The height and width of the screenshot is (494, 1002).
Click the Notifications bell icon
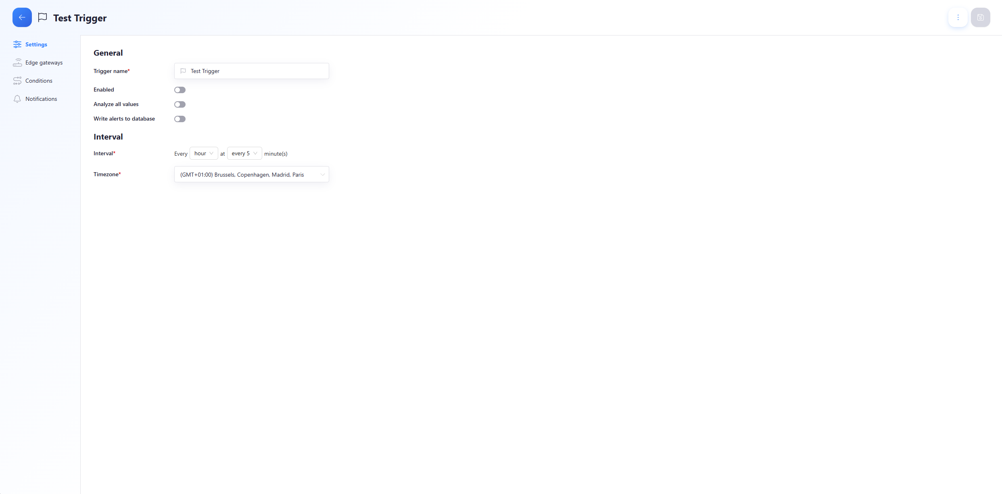[17, 99]
